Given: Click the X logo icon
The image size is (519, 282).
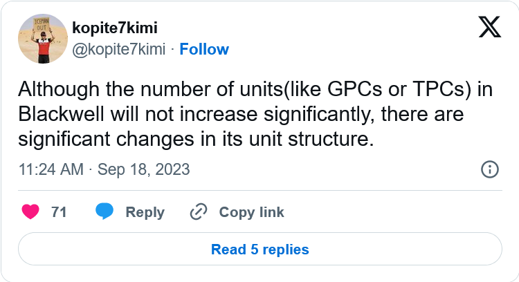Looking at the screenshot, I should (490, 26).
